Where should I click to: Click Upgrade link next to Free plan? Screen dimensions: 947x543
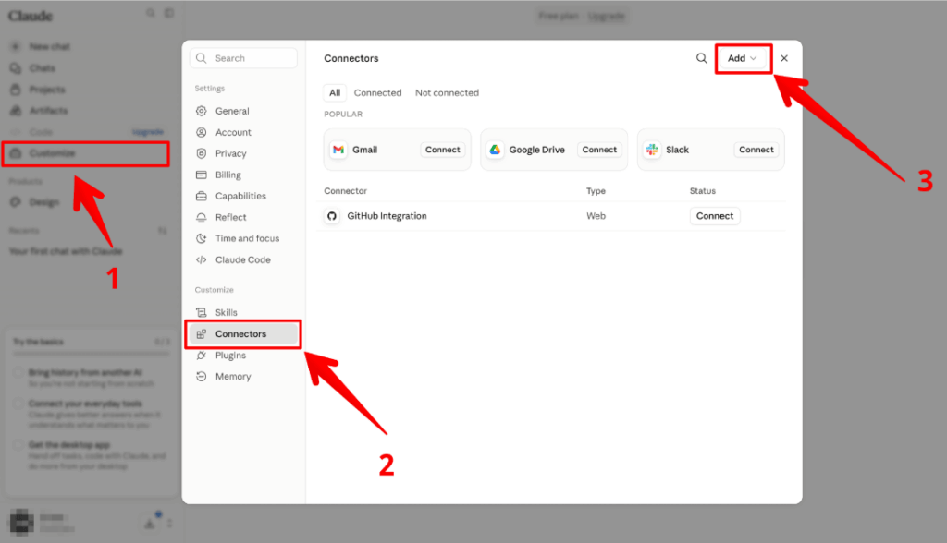click(607, 16)
